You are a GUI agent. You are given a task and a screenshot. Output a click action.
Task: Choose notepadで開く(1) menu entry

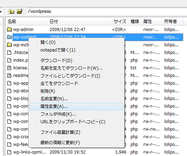[x=76, y=50]
